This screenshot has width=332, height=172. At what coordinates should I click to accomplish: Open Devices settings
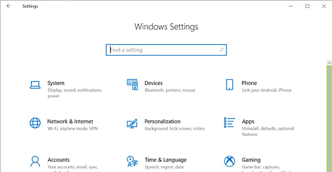tap(154, 83)
